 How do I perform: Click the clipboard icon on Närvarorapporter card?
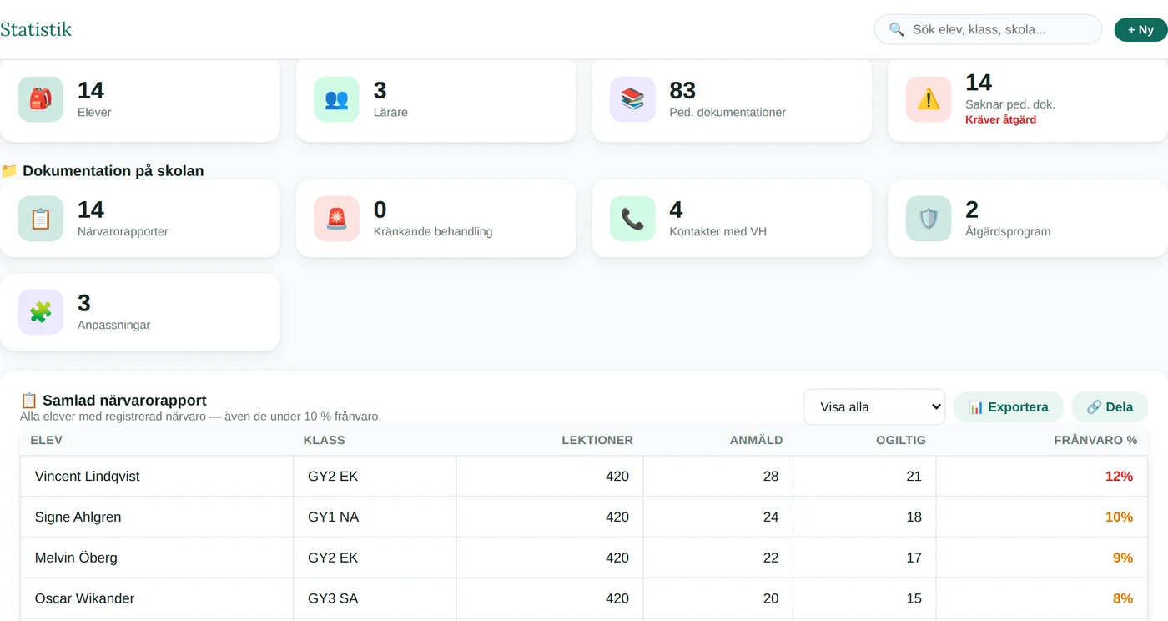tap(41, 219)
